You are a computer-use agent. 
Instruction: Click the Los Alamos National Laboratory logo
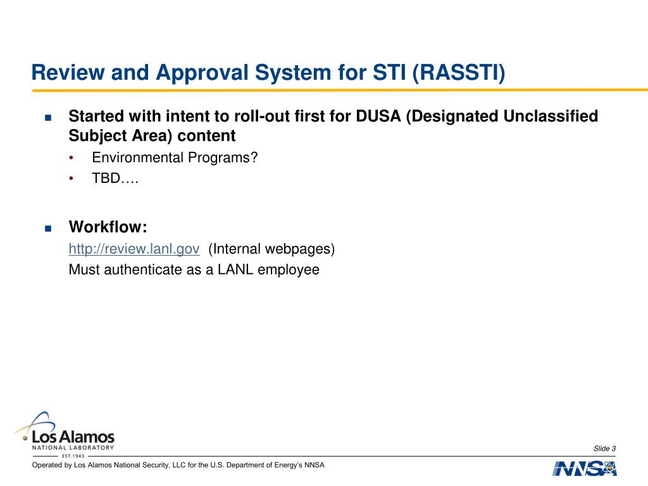tap(65, 434)
